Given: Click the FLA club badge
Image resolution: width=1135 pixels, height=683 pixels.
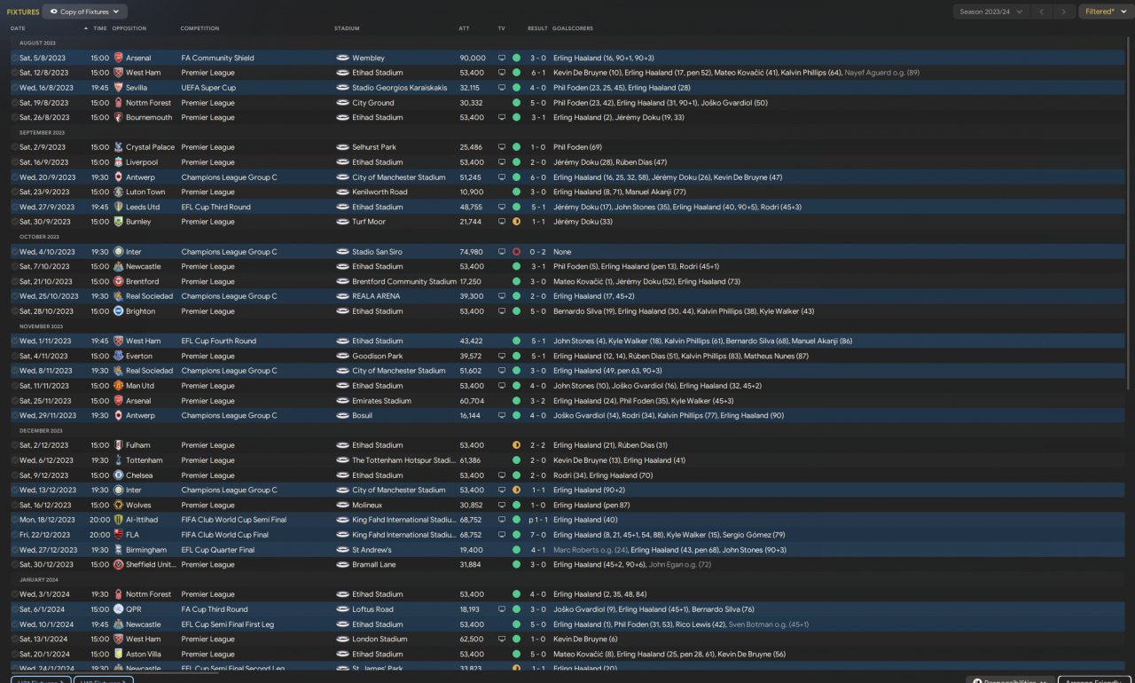Looking at the screenshot, I should pos(119,535).
